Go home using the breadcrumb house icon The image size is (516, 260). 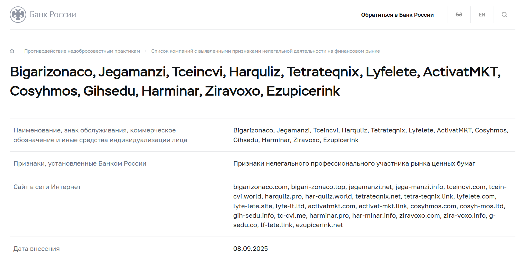pos(12,51)
